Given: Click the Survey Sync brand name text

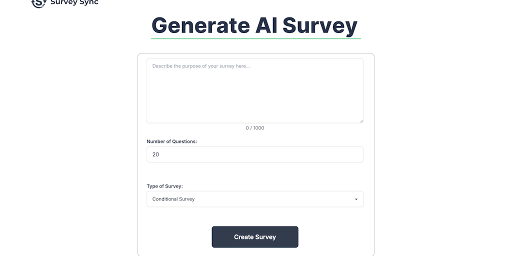Looking at the screenshot, I should [74, 2].
